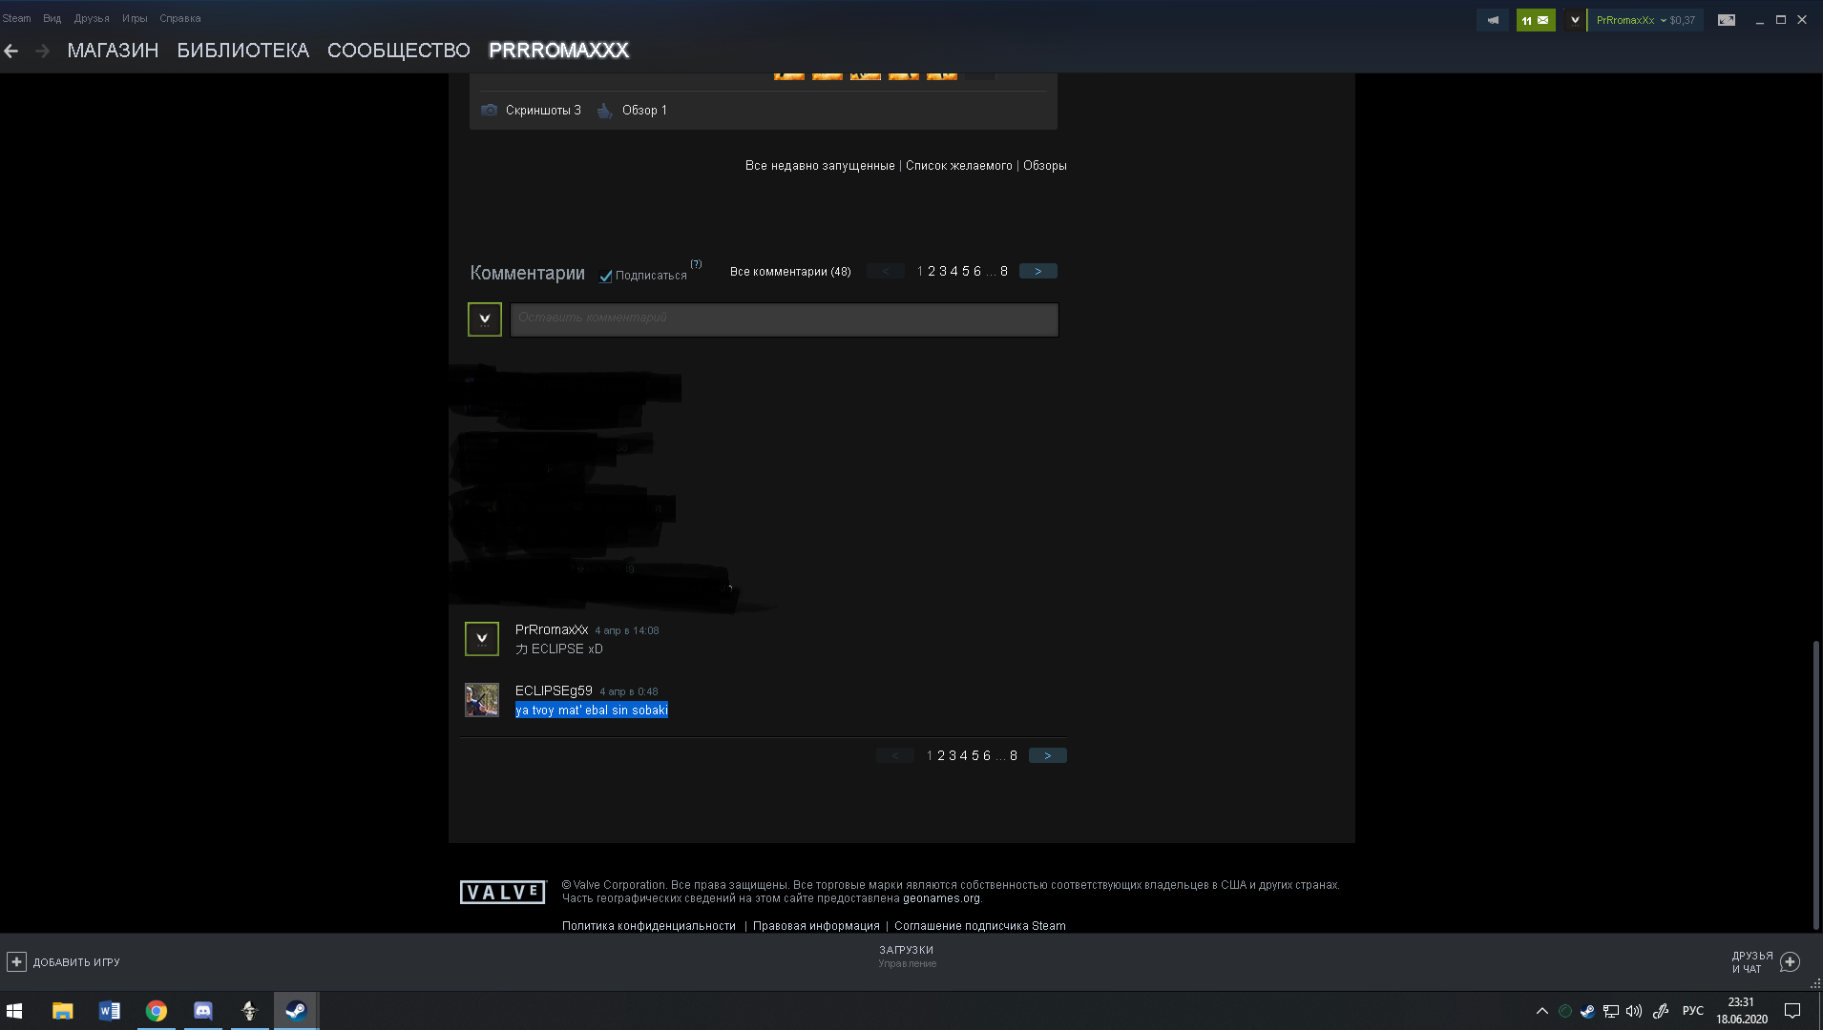Open Все недавно запущенные link
The height and width of the screenshot is (1030, 1823).
[820, 166]
